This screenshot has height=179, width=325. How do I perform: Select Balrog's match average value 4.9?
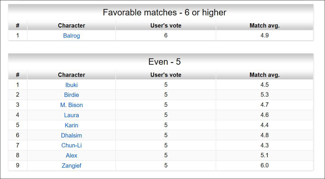[264, 35]
